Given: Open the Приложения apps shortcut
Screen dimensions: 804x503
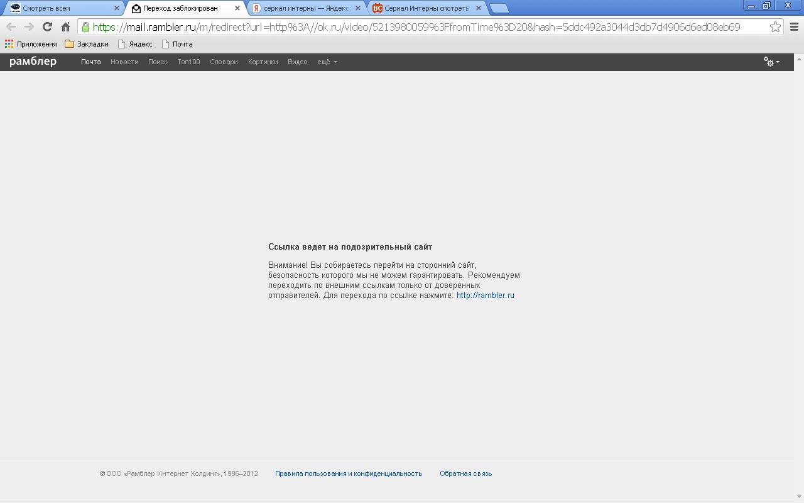Looking at the screenshot, I should 31,44.
